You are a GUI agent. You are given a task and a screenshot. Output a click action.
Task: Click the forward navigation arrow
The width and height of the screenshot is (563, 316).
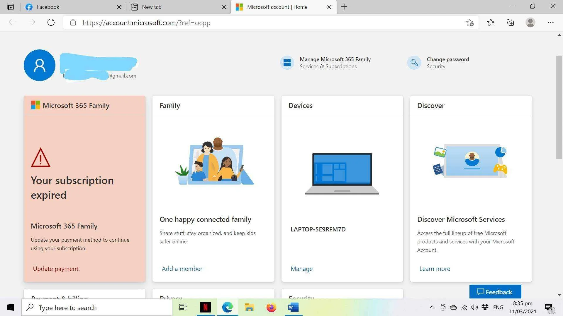click(x=32, y=23)
